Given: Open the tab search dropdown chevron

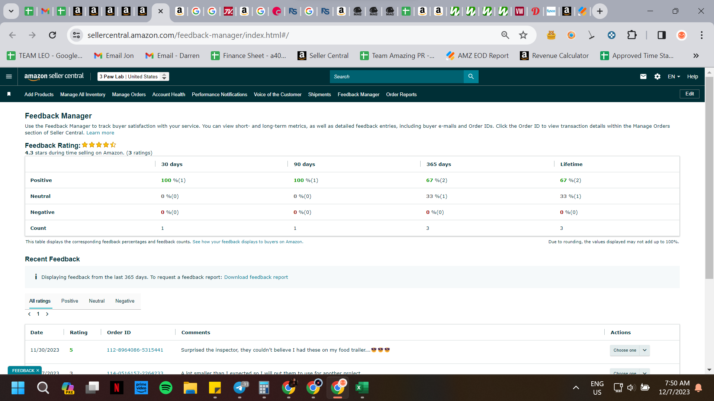Looking at the screenshot, I should (x=11, y=11).
